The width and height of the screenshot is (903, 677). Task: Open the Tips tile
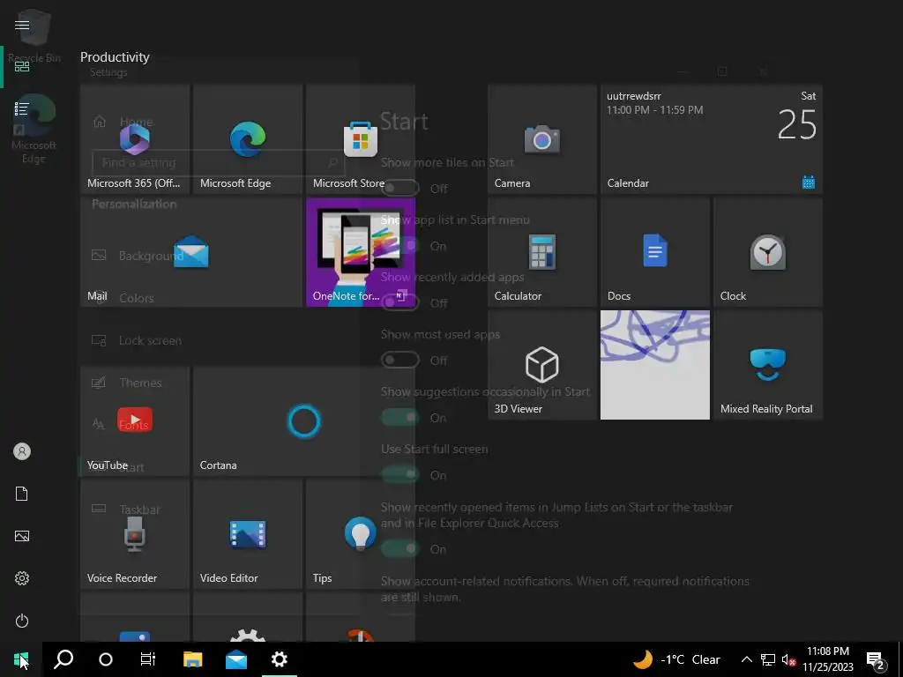click(x=361, y=533)
